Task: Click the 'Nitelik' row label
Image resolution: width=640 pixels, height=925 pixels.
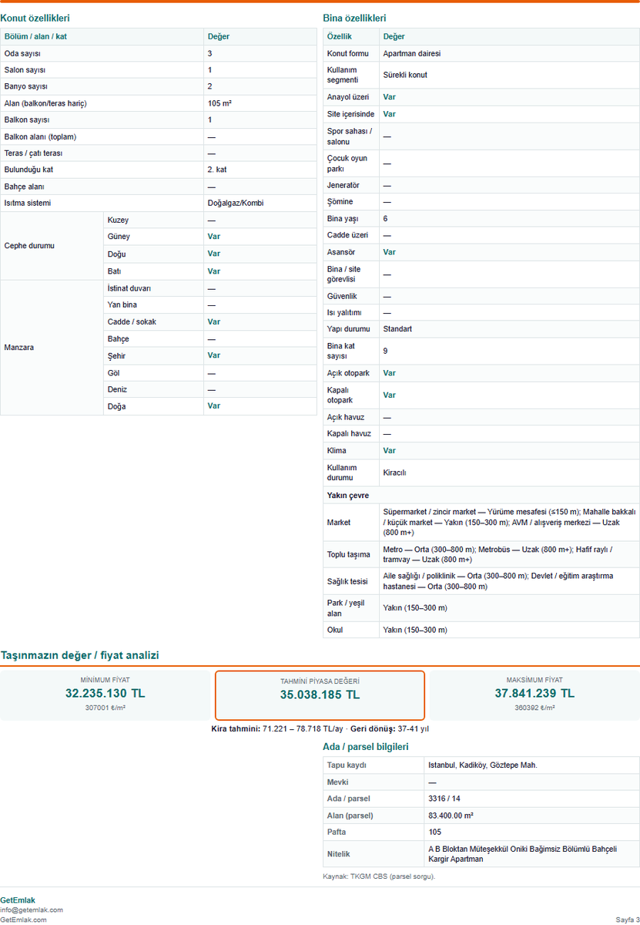Action: tap(338, 854)
